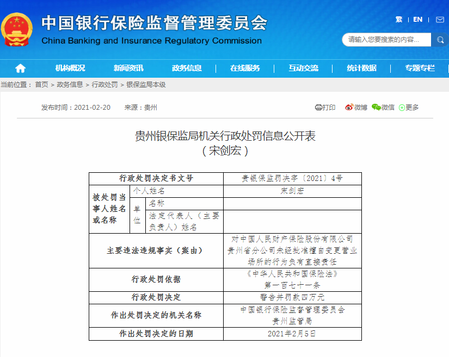Click the publish date 2021-02-20
The width and height of the screenshot is (449, 357).
pyautogui.click(x=92, y=108)
